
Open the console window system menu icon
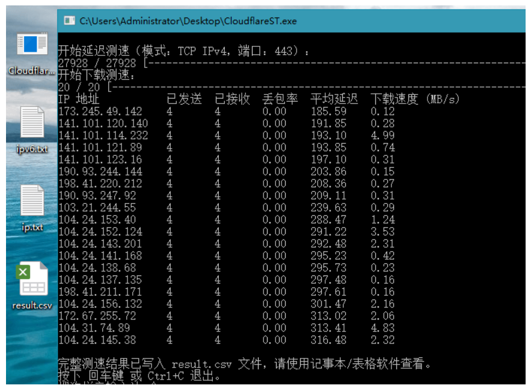point(69,21)
